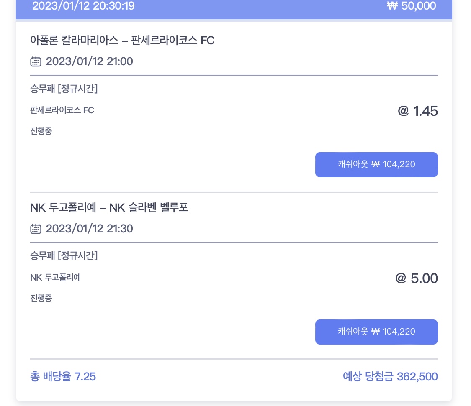Click 예상 당첨금 362,500 expected winnings
This screenshot has height=406, width=471.
[390, 376]
